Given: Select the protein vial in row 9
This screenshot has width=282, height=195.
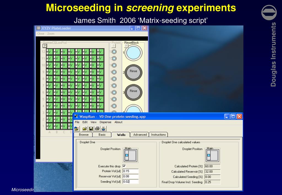Looking at the screenshot, I should click(x=114, y=72).
